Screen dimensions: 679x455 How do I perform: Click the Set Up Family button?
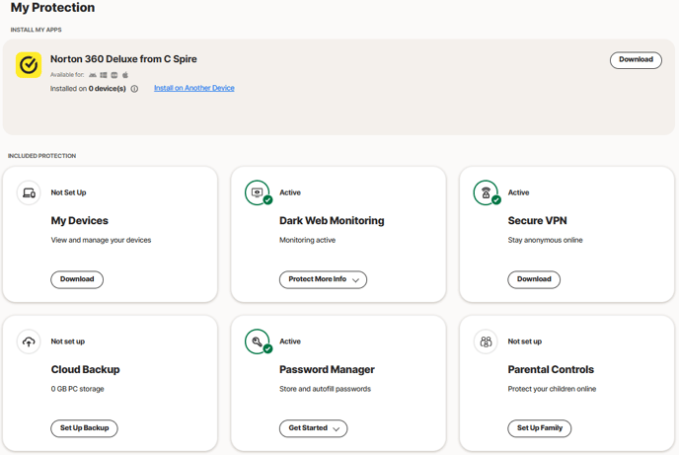point(540,428)
